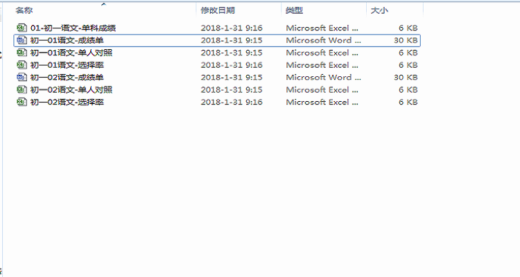Click the Excel icon beside 初一01语文-单人对照
Screen dimensions: 520x277
pyautogui.click(x=21, y=53)
